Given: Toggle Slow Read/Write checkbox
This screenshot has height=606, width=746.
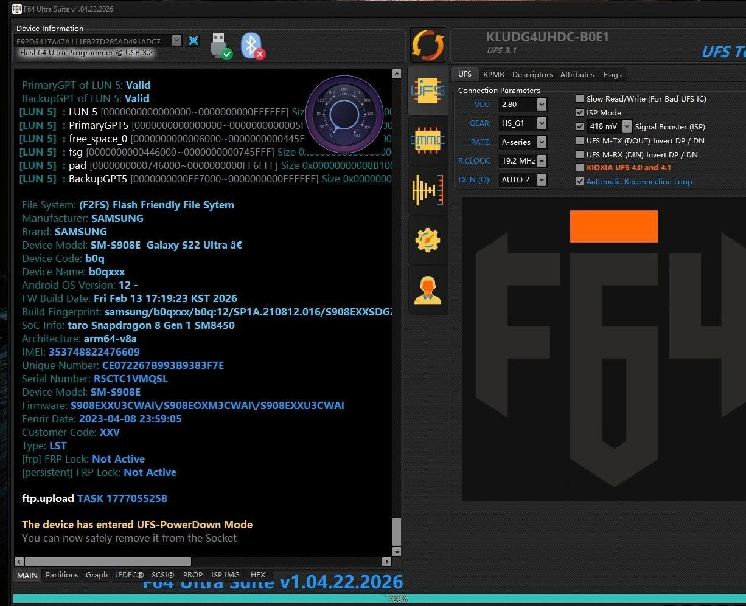Looking at the screenshot, I should [x=580, y=98].
